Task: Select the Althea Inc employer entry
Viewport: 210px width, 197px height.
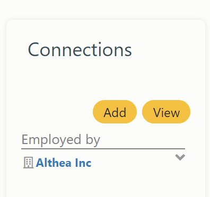Action: pyautogui.click(x=103, y=163)
